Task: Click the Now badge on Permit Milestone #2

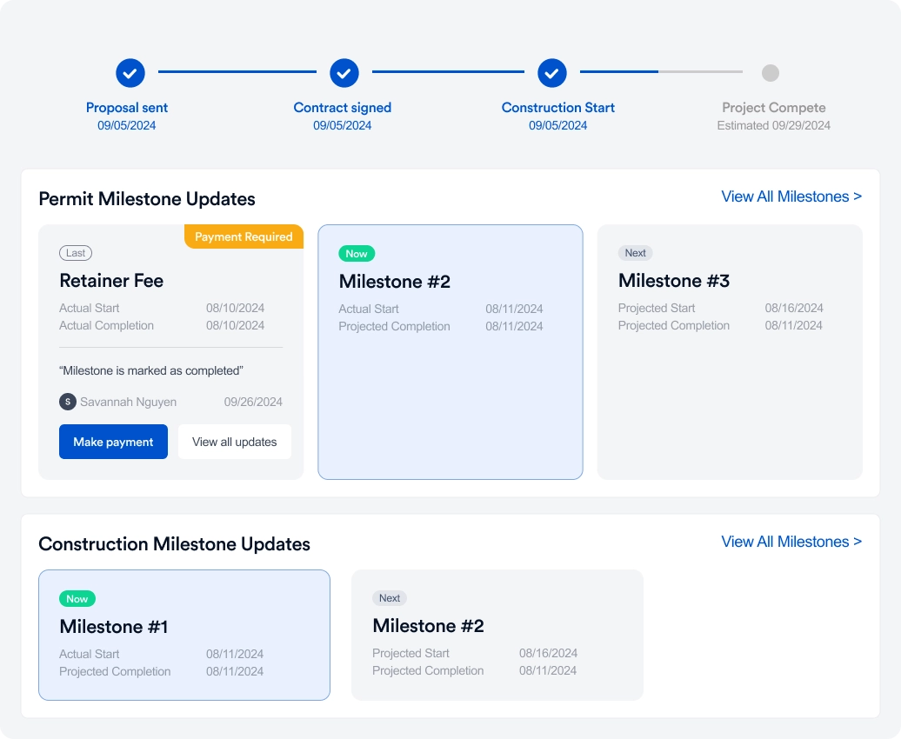Action: coord(357,254)
